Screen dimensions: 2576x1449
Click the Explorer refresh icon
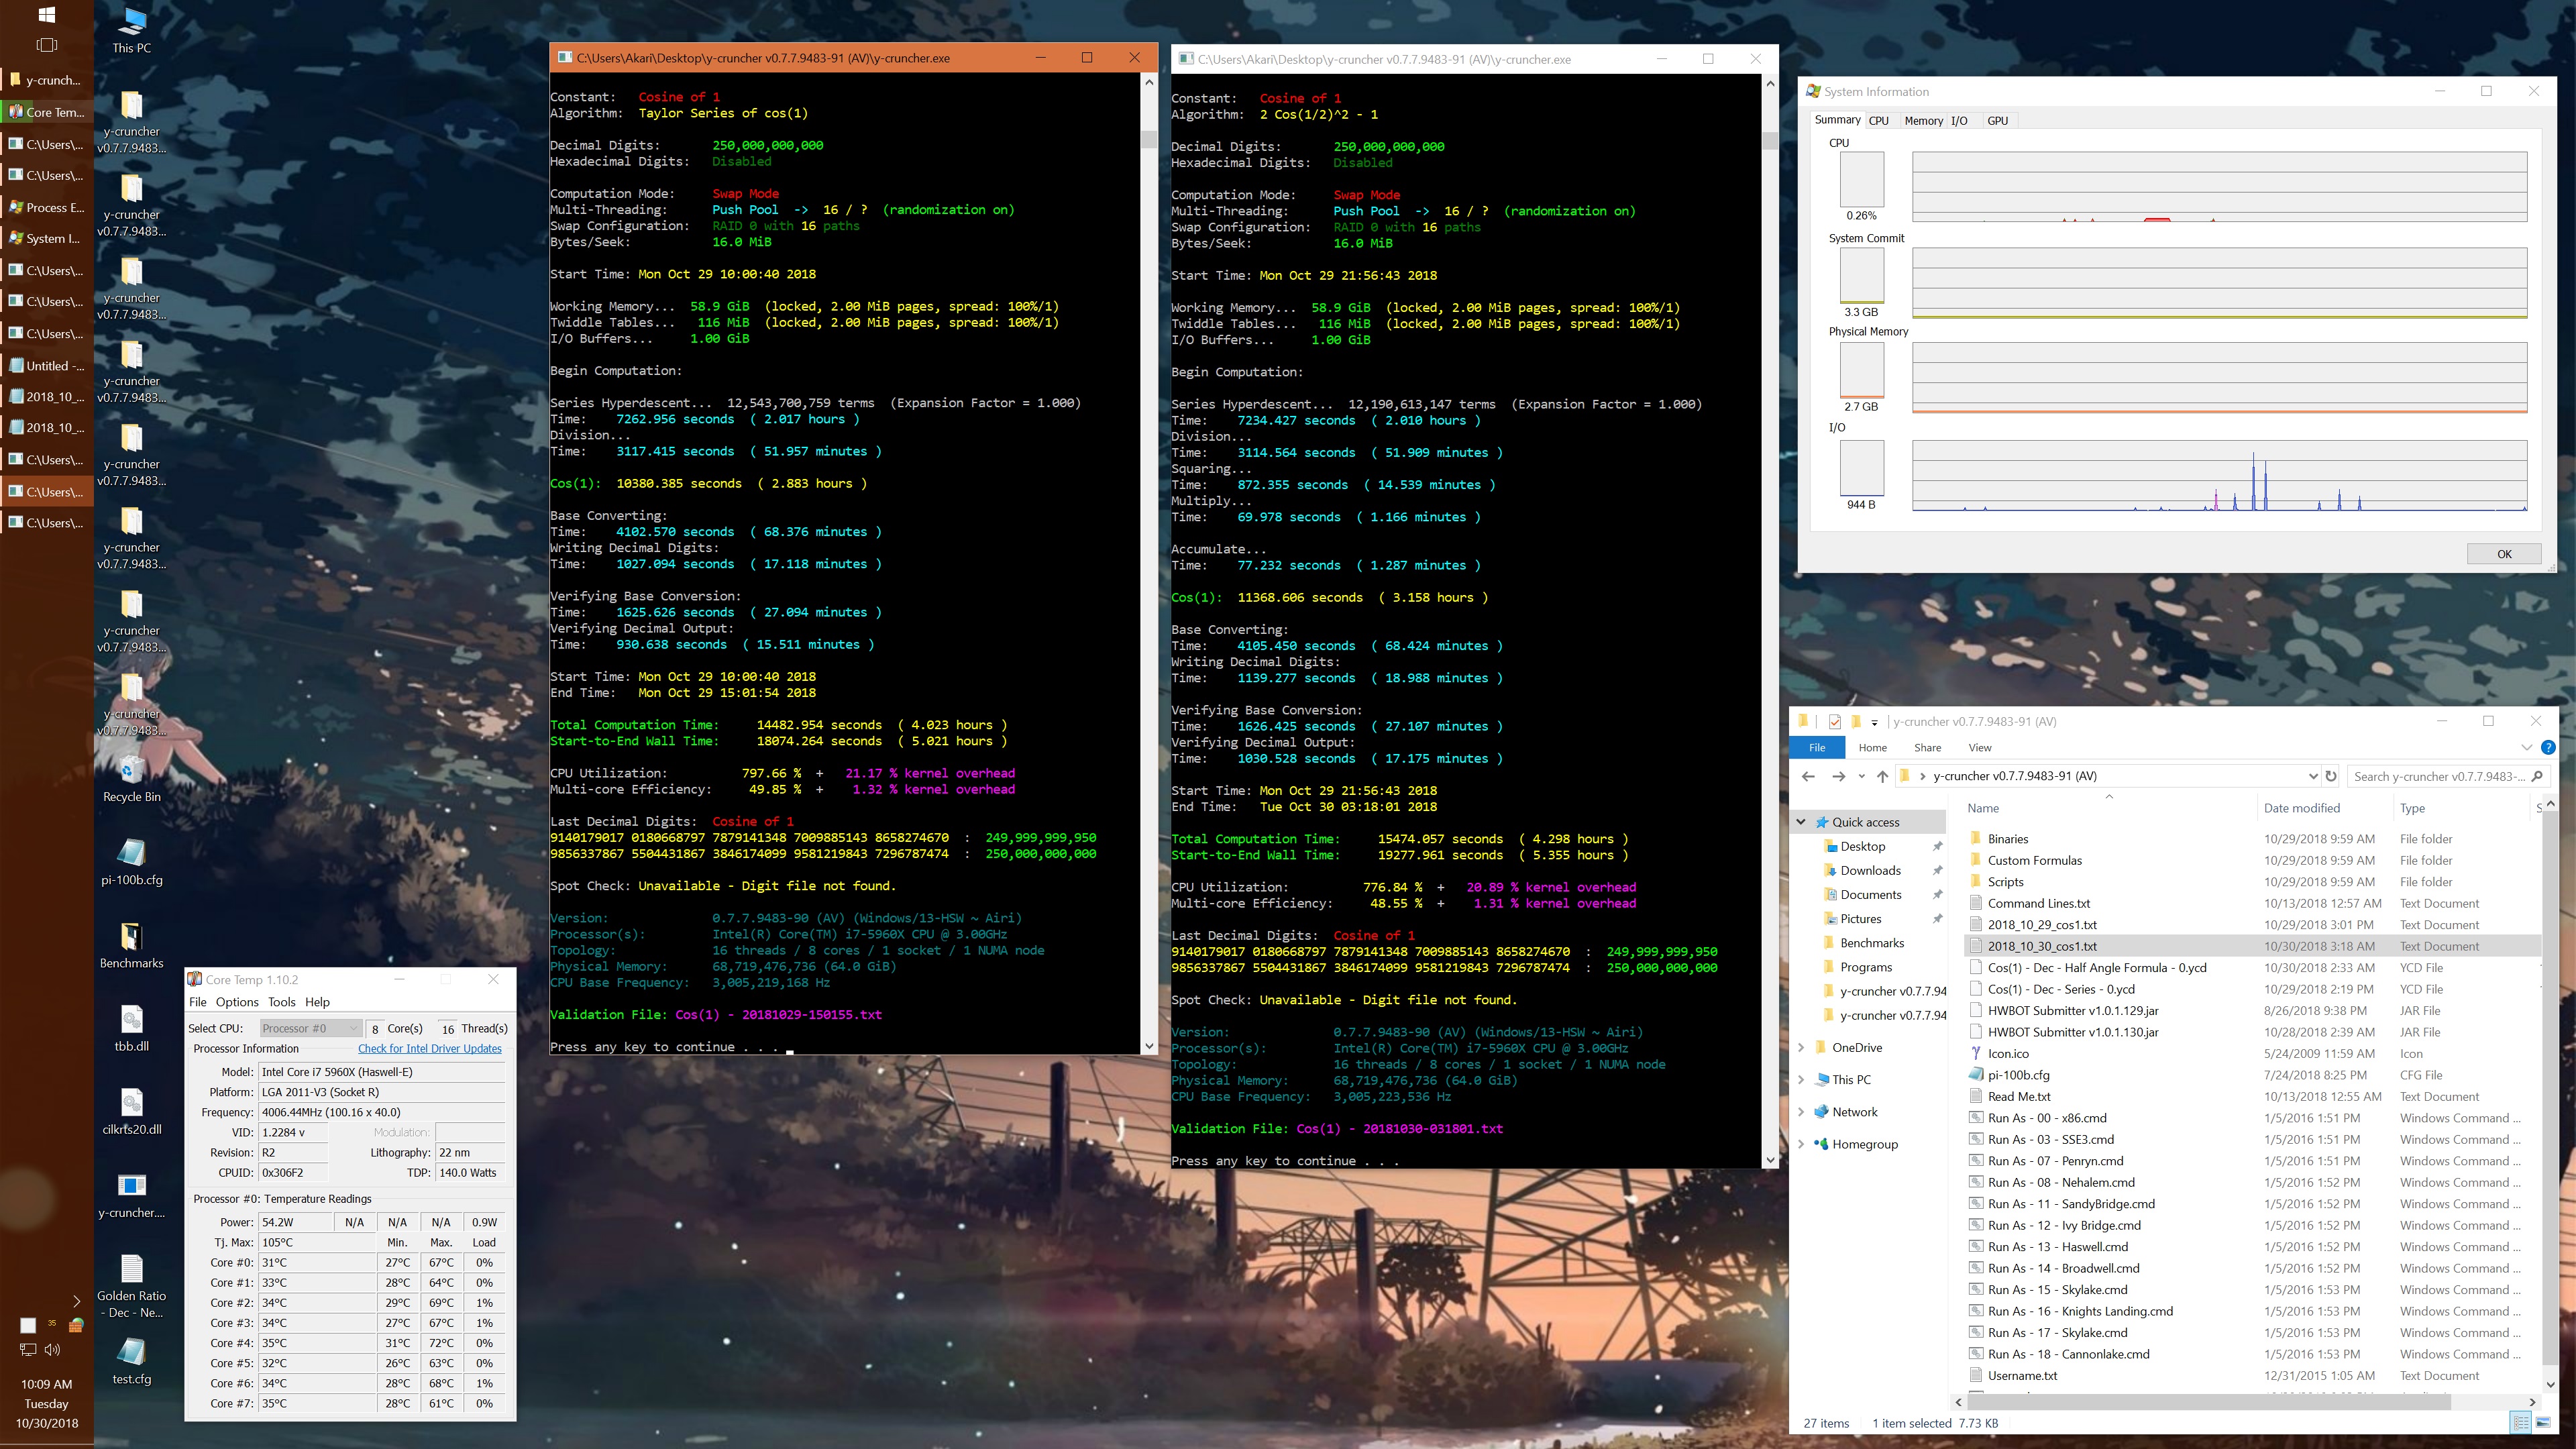(2331, 776)
